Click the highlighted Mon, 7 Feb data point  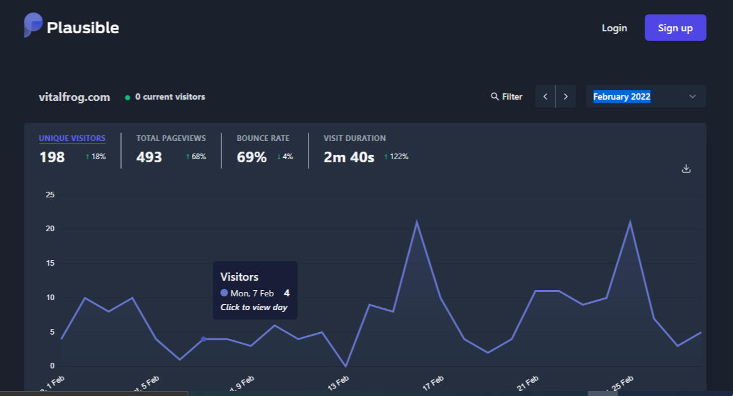[x=203, y=339]
